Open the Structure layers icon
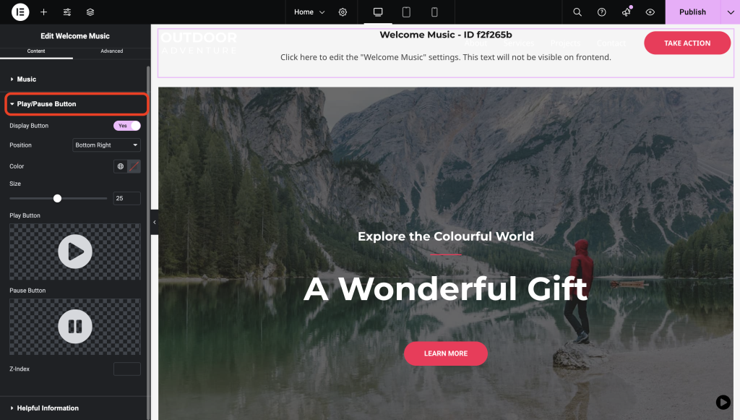 coord(90,12)
